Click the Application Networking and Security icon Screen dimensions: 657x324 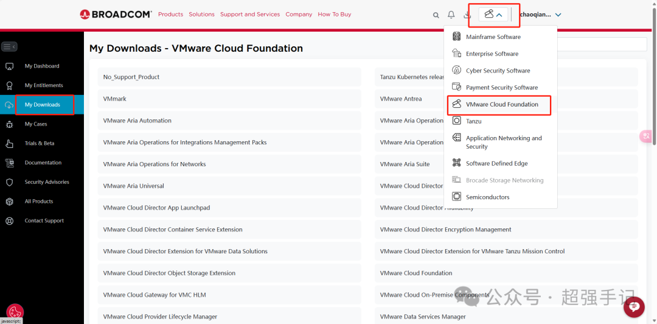(x=457, y=138)
